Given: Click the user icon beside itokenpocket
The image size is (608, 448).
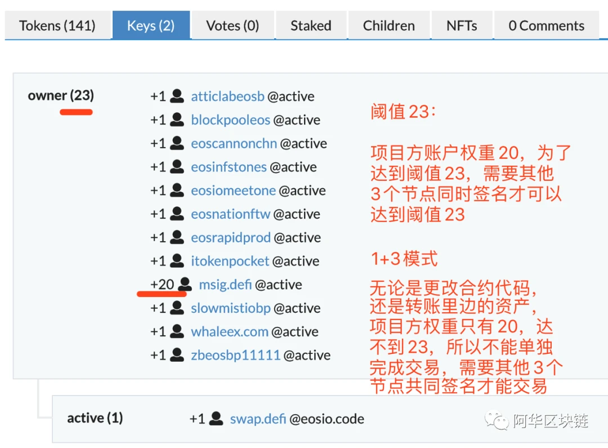Looking at the screenshot, I should [177, 260].
